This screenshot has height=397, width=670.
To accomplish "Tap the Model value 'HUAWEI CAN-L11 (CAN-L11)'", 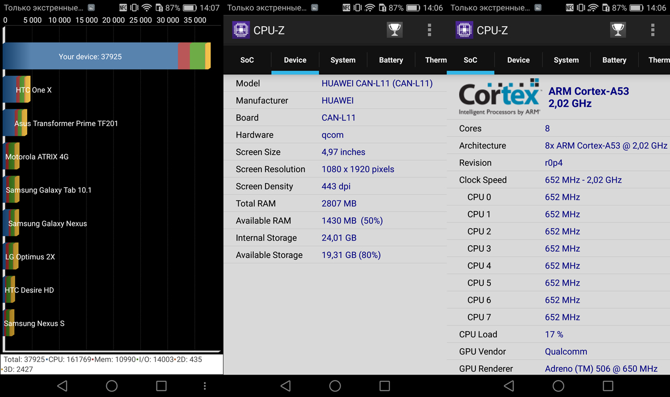I will pyautogui.click(x=377, y=83).
